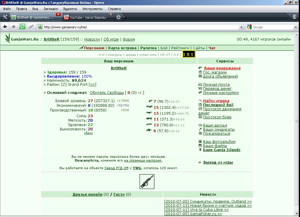
Task: Click the сброс stats reset link
Action: [x=88, y=133]
